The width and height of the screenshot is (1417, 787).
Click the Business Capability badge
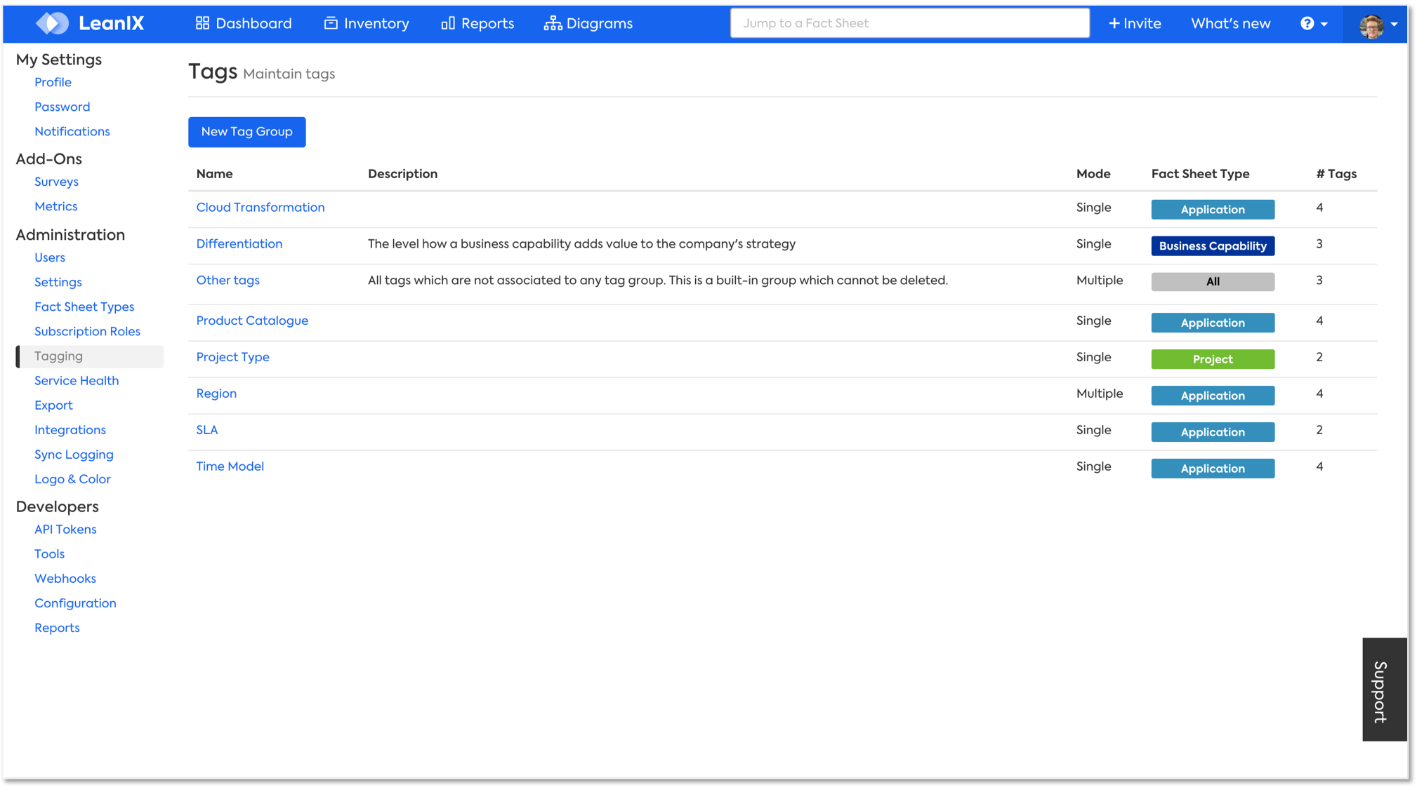(x=1212, y=246)
